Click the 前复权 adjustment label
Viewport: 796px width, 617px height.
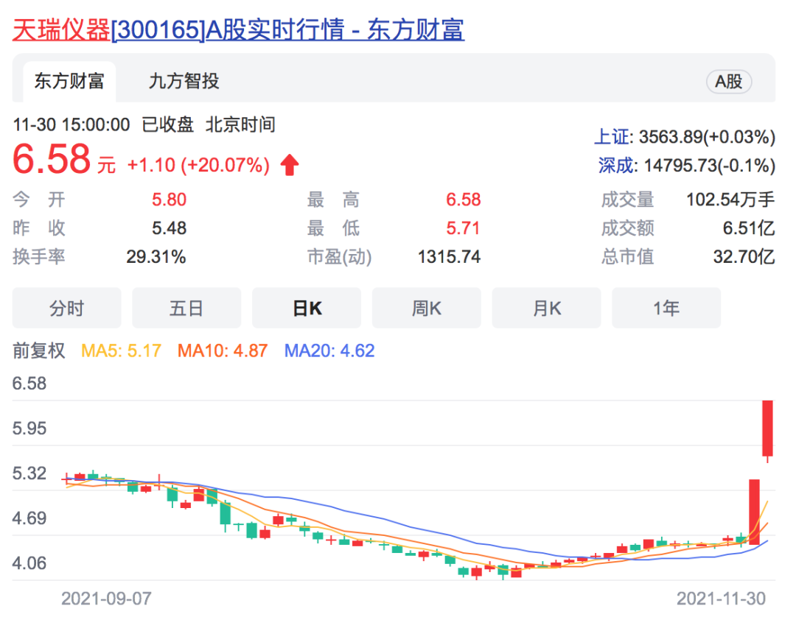tap(39, 350)
